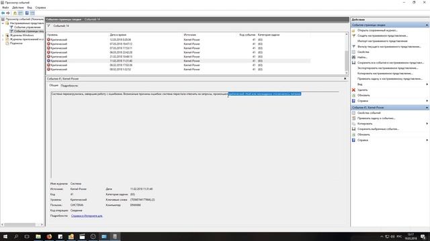
Task: Open the 'Справка' menu in the menu bar
Action: click(x=40, y=7)
